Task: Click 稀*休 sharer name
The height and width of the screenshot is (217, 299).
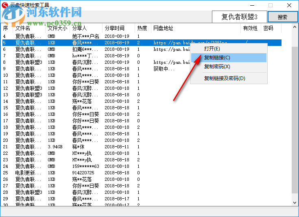Action: tap(78, 147)
